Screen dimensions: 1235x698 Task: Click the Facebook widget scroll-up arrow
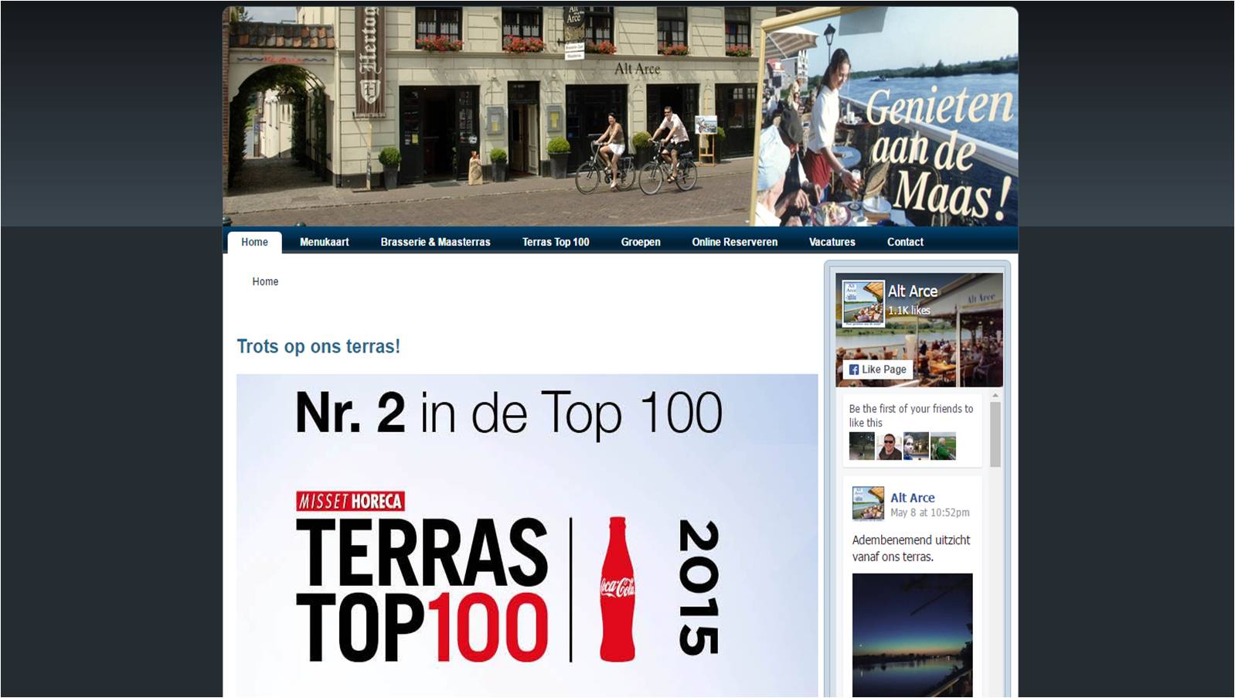[995, 396]
